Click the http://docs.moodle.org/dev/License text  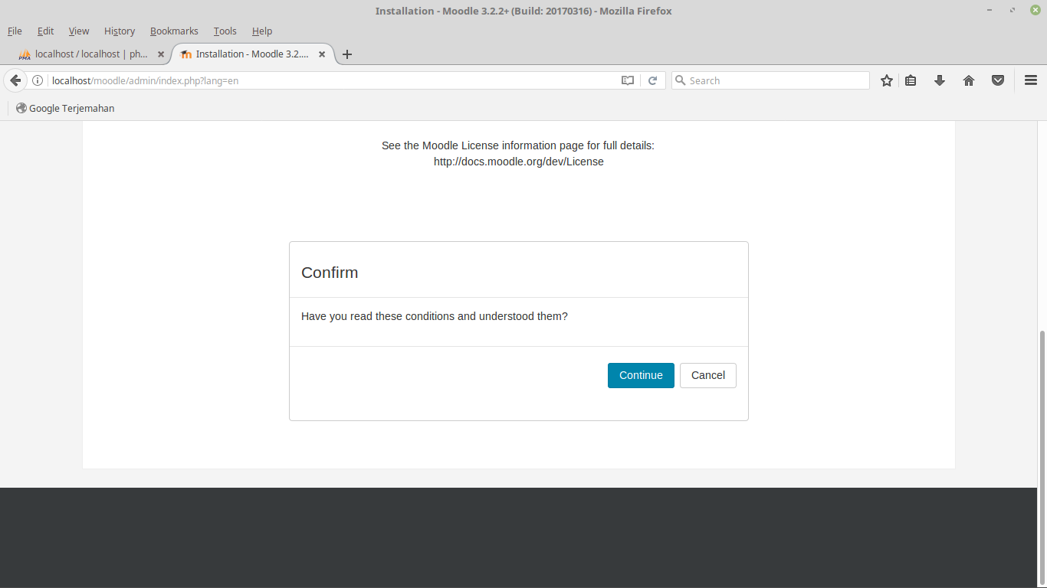coord(519,162)
